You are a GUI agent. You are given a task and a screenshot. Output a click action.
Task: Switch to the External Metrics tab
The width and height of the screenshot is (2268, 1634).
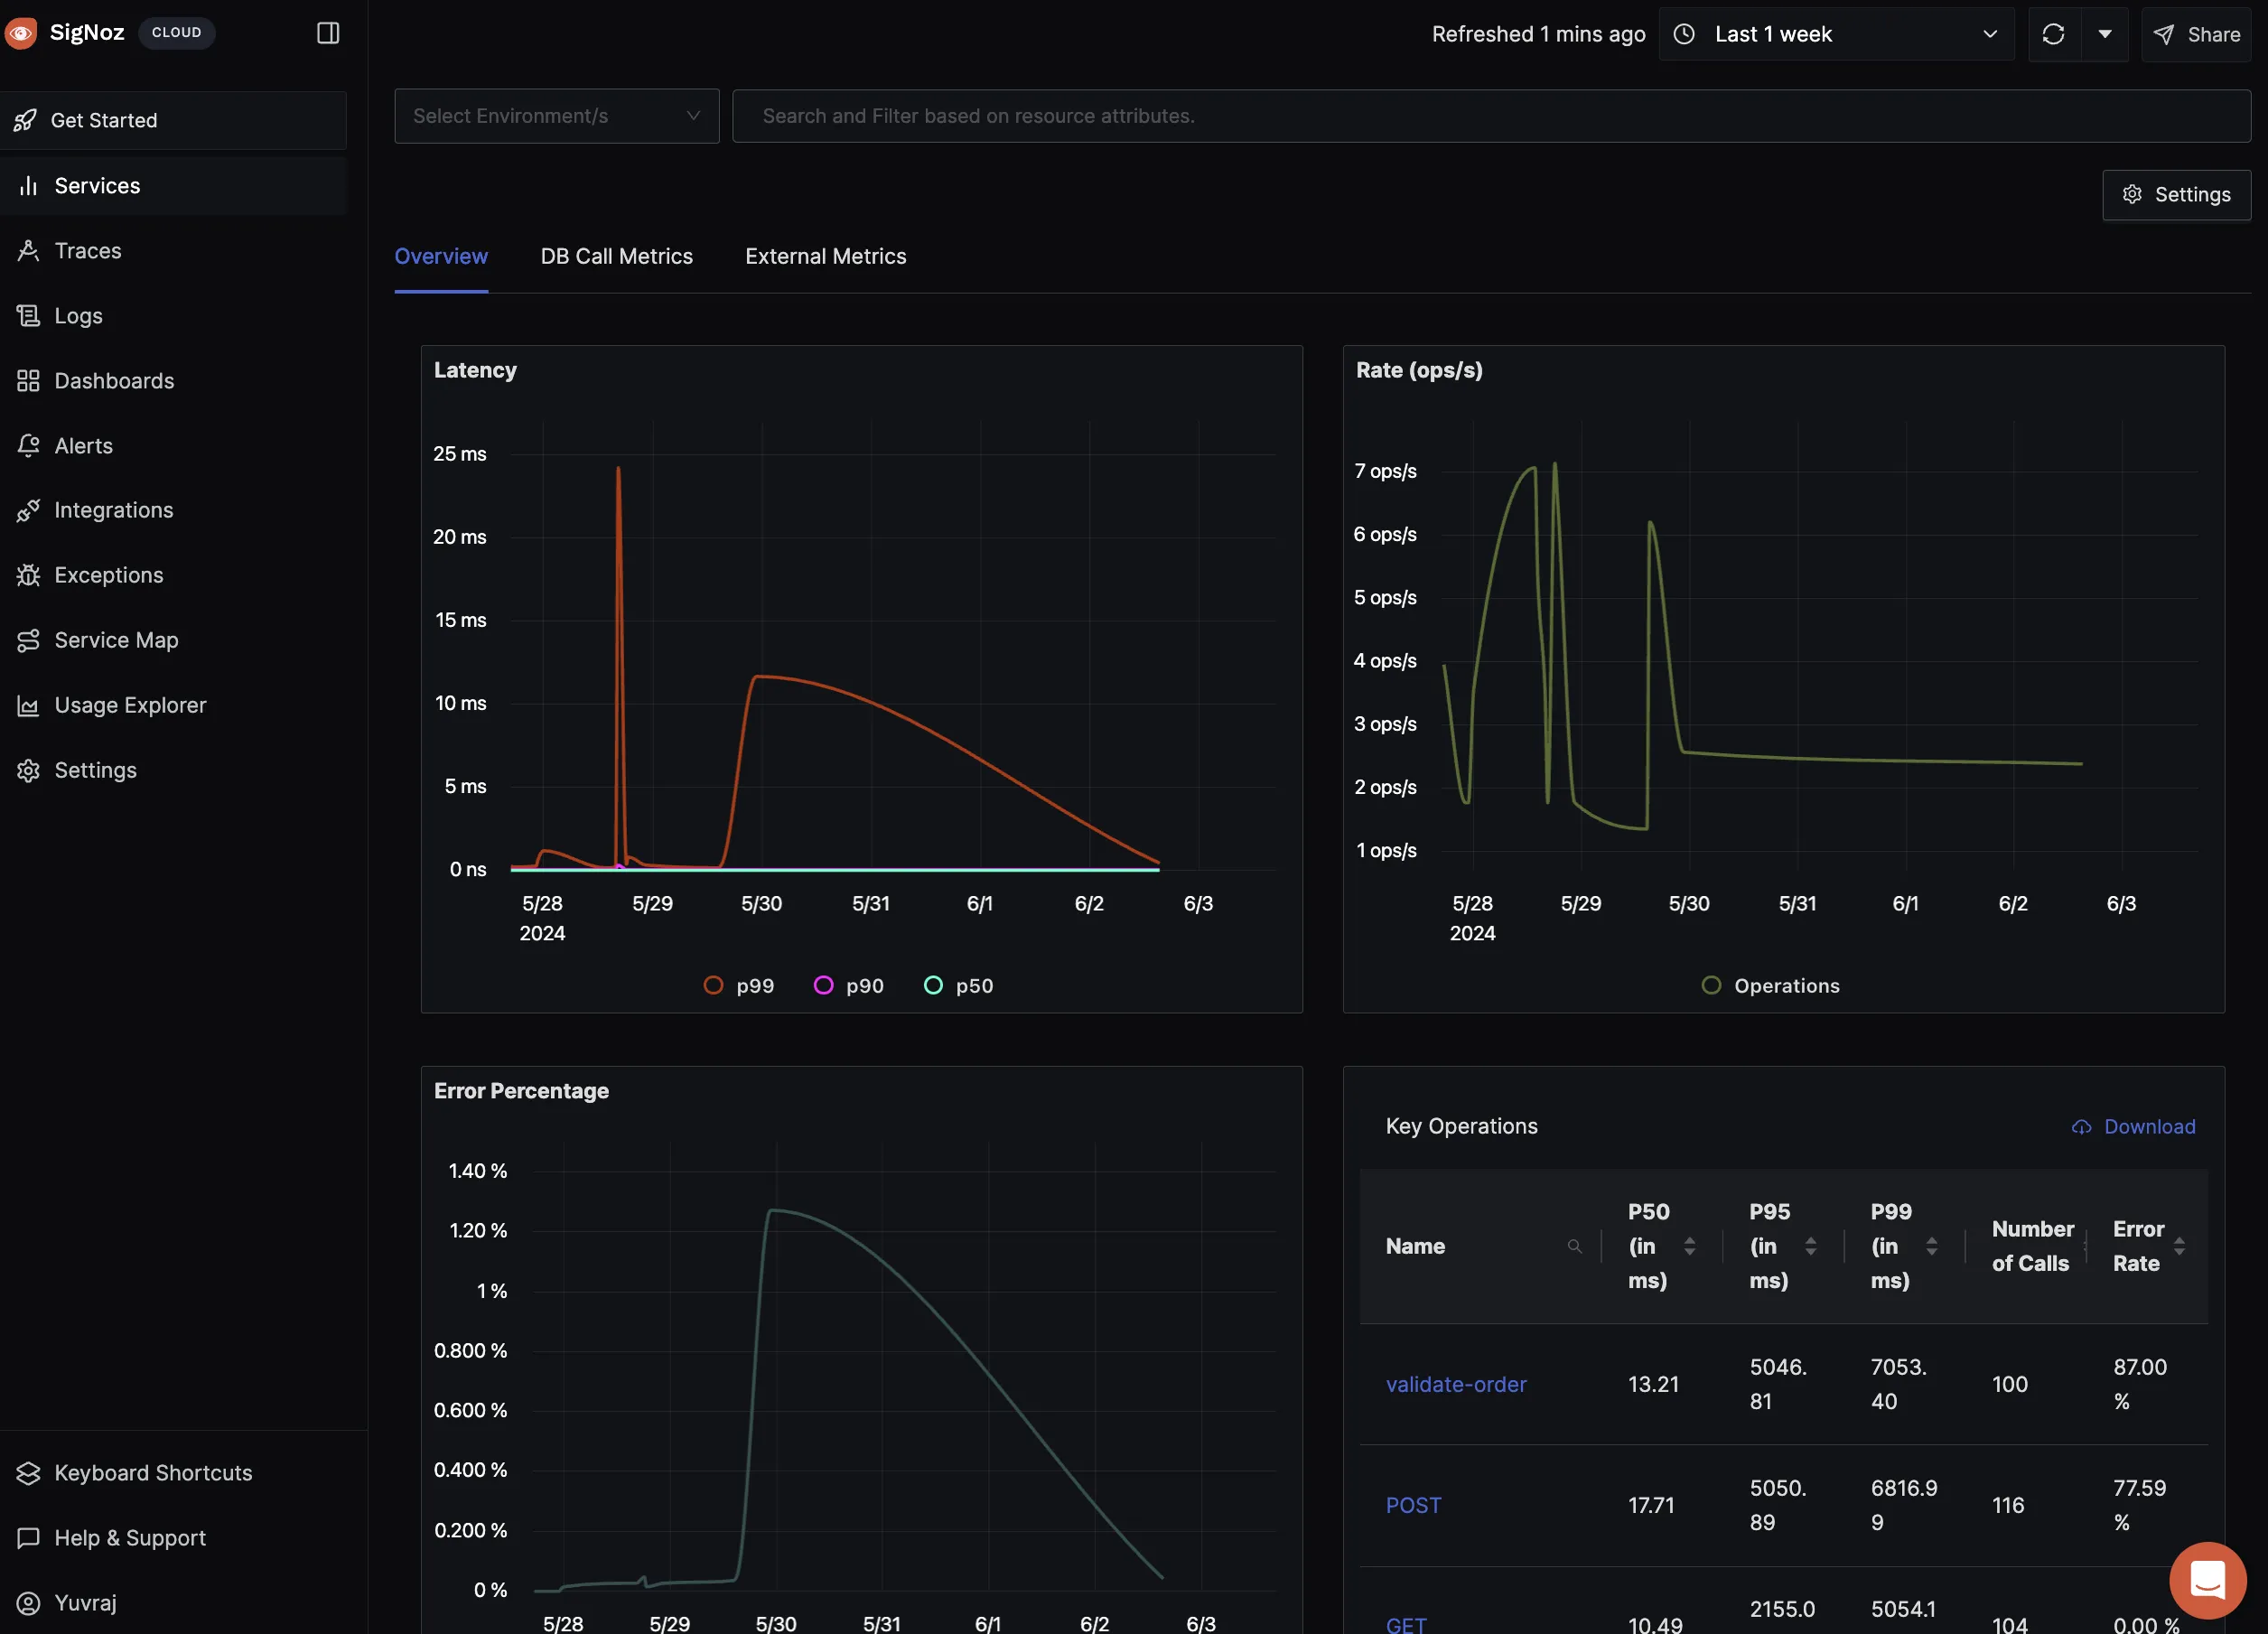[825, 256]
